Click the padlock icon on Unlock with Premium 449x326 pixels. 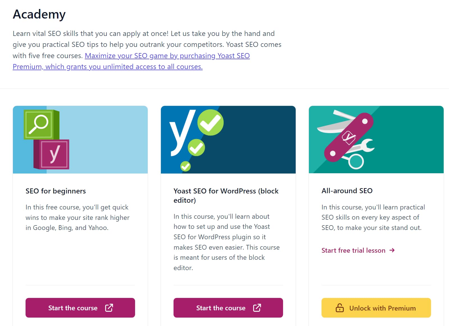(x=340, y=308)
